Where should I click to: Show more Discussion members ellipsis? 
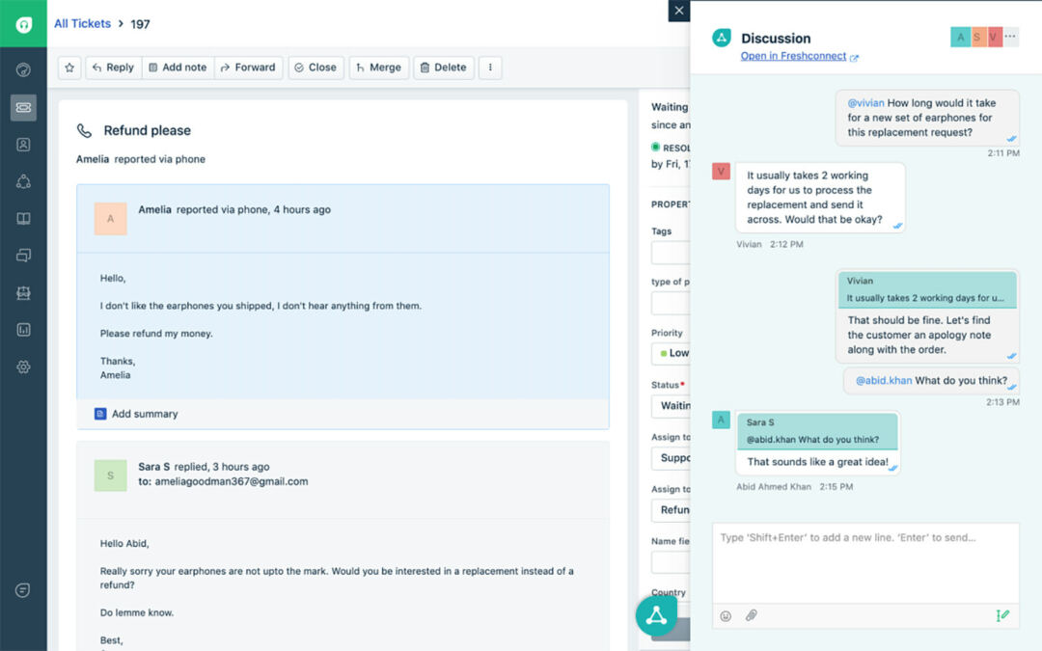(1010, 37)
